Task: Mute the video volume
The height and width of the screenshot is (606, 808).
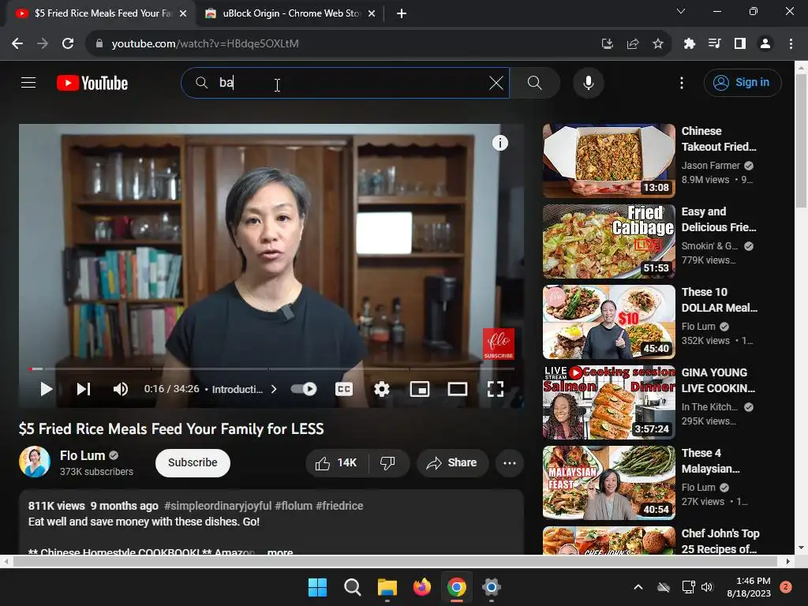Action: pyautogui.click(x=120, y=389)
